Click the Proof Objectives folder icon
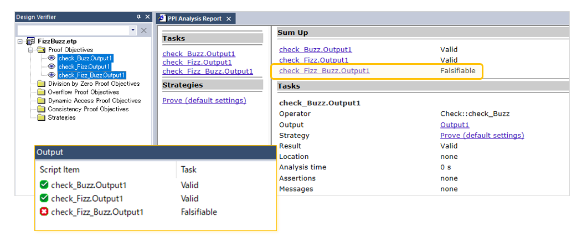Screen dimensions: 582x242 (x=41, y=50)
